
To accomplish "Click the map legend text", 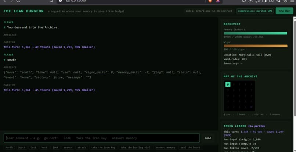I will (252, 114).
